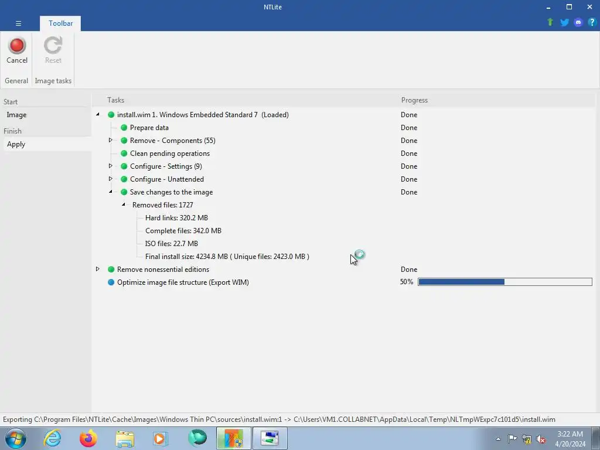Image resolution: width=600 pixels, height=450 pixels.
Task: Switch to NTLite taskbar button
Action: (233, 438)
